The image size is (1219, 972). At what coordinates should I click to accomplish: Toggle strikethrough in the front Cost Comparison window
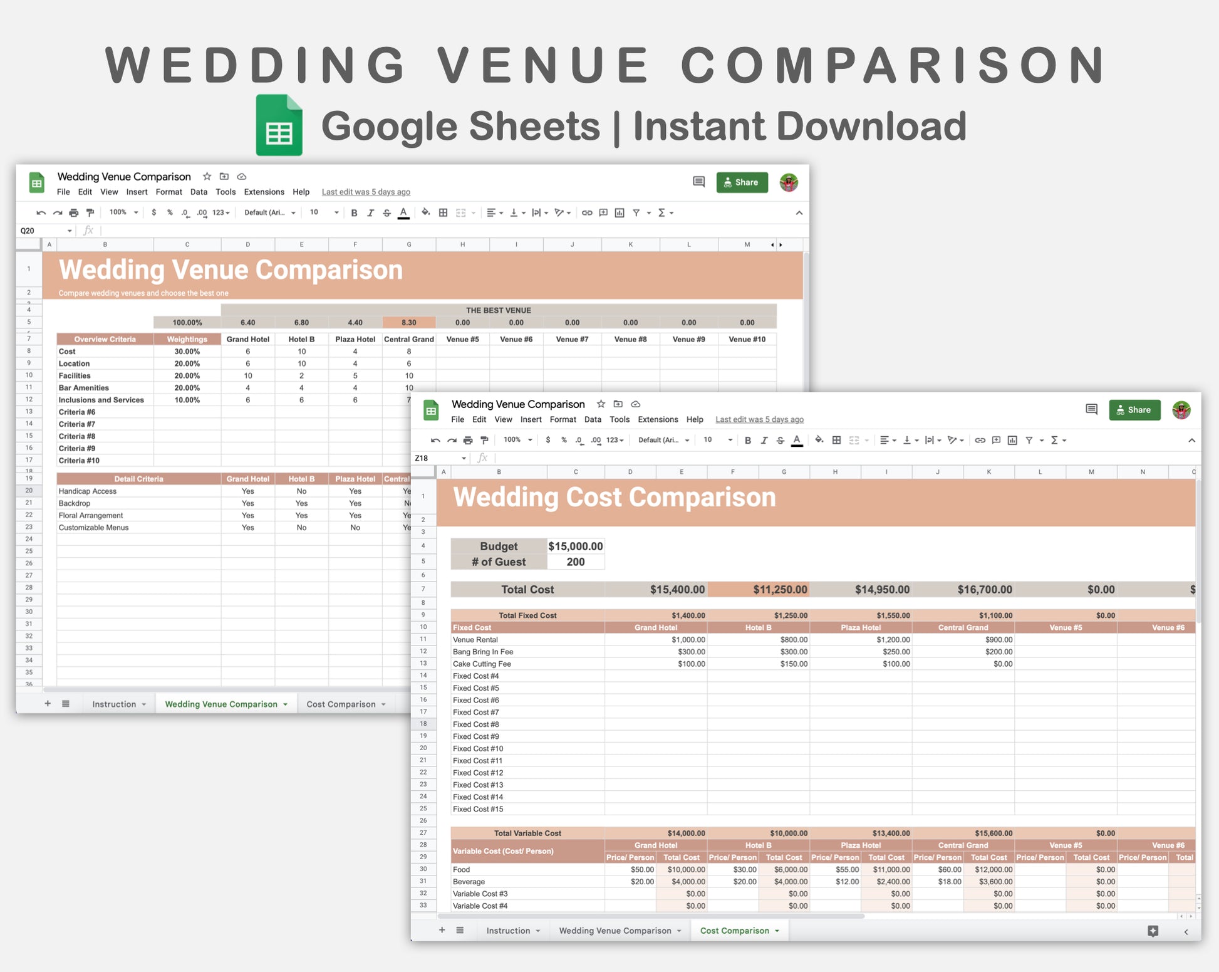[x=780, y=441]
